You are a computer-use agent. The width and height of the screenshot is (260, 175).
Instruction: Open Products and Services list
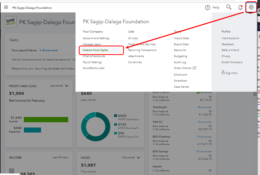[x=142, y=44]
